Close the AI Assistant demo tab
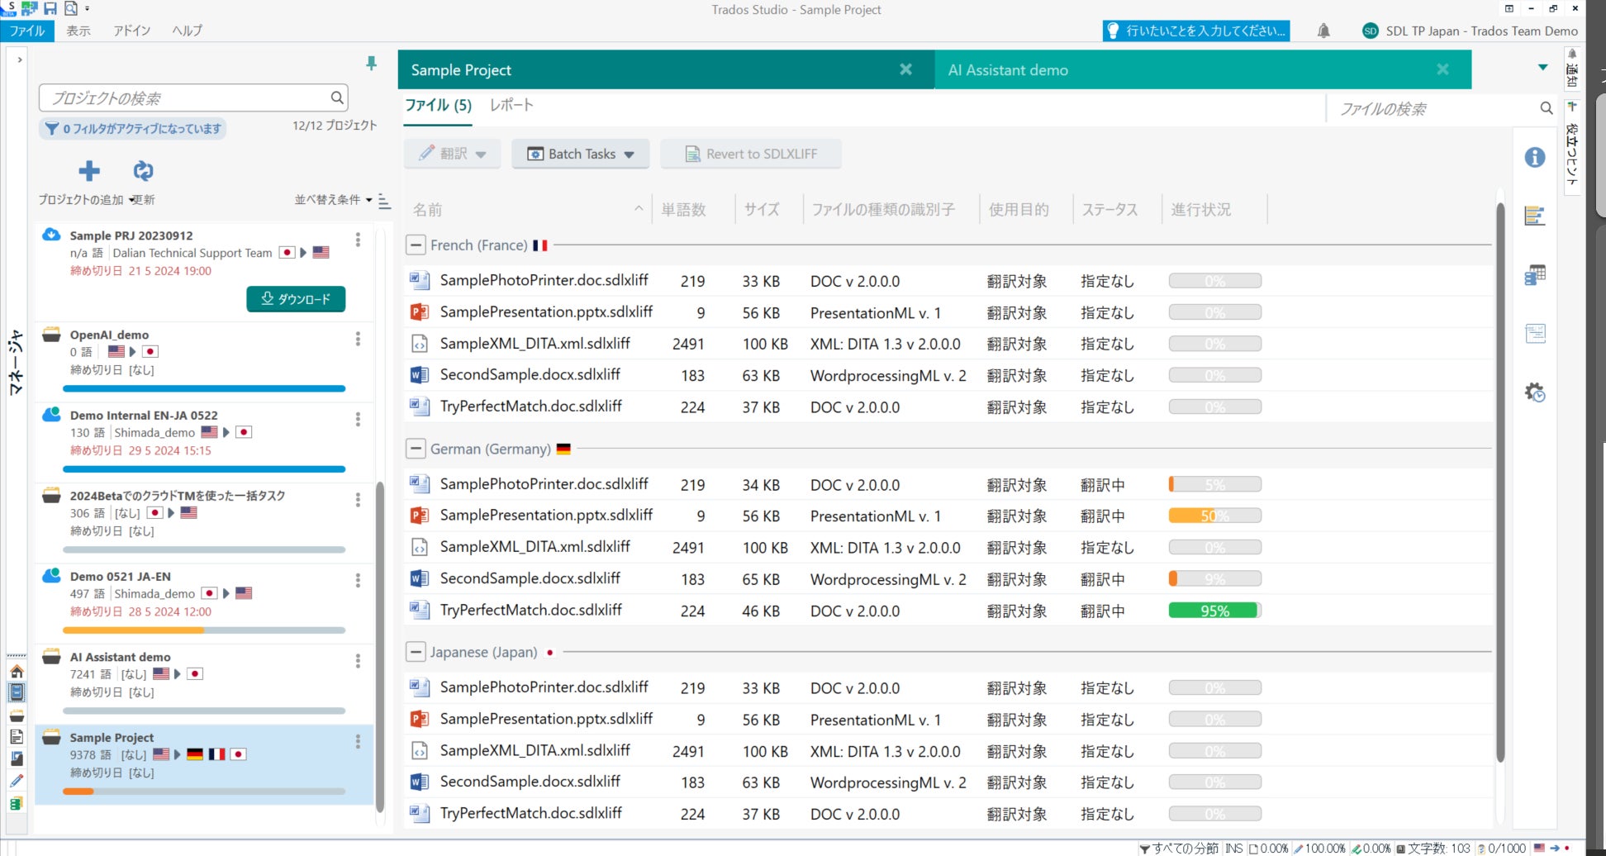 1442,69
